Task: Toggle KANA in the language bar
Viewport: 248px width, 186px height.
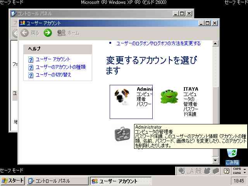Action: coord(237,173)
